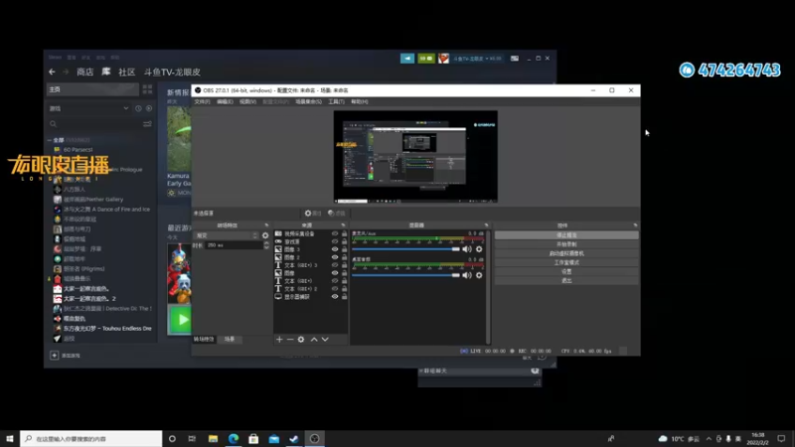This screenshot has height=447, width=795.
Task: Open the 渐变 transition dropdown
Action: [227, 235]
